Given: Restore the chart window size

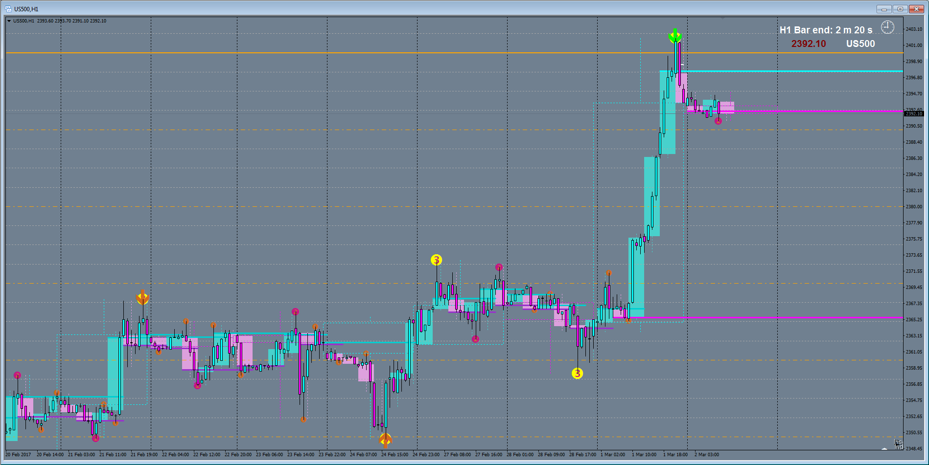Looking at the screenshot, I should point(900,9).
